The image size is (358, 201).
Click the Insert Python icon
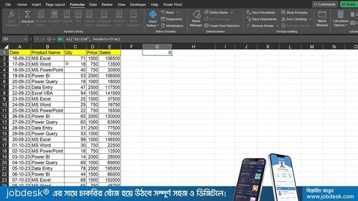(153, 15)
